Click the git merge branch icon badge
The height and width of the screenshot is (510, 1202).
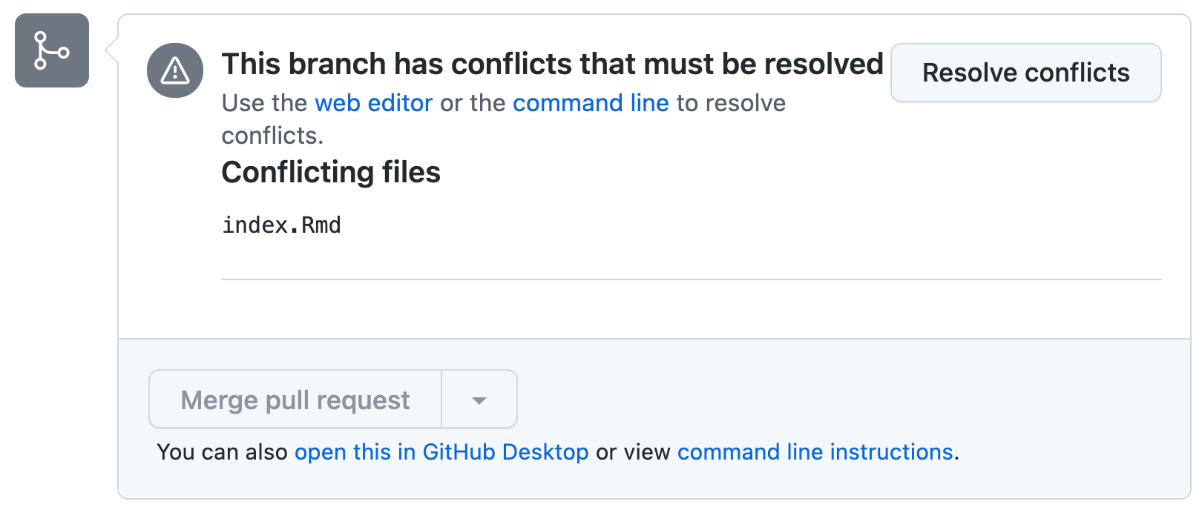point(52,50)
